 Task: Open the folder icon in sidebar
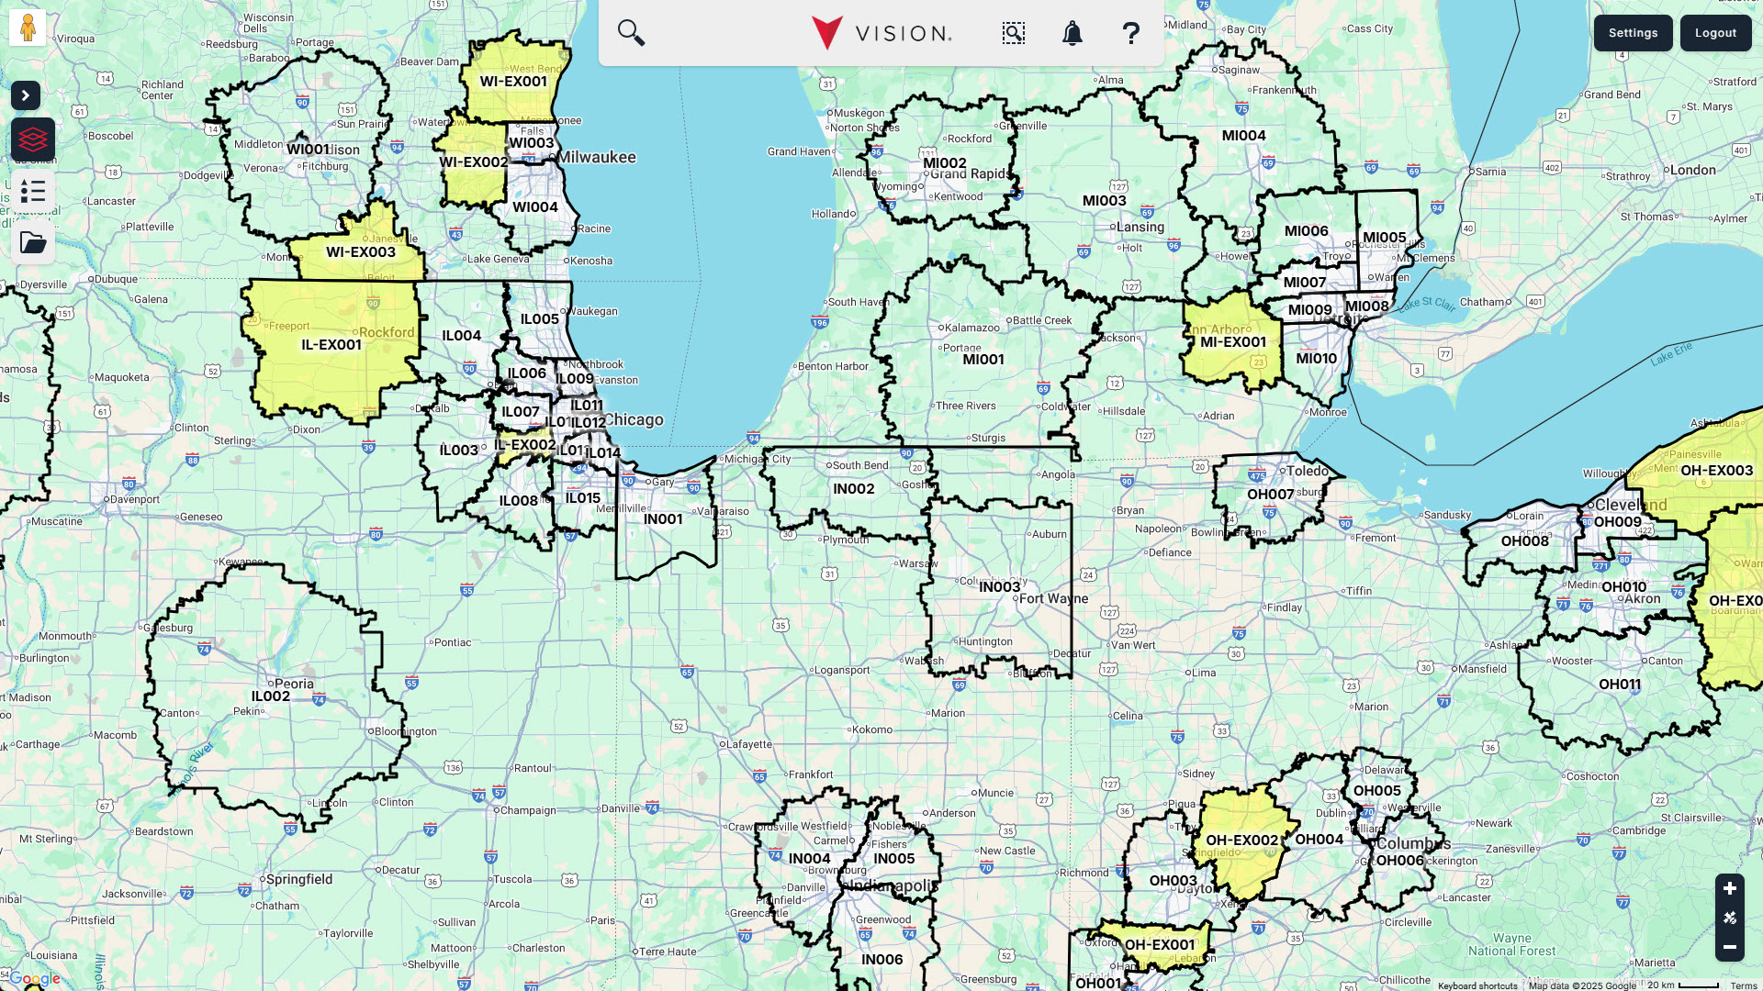pos(33,242)
